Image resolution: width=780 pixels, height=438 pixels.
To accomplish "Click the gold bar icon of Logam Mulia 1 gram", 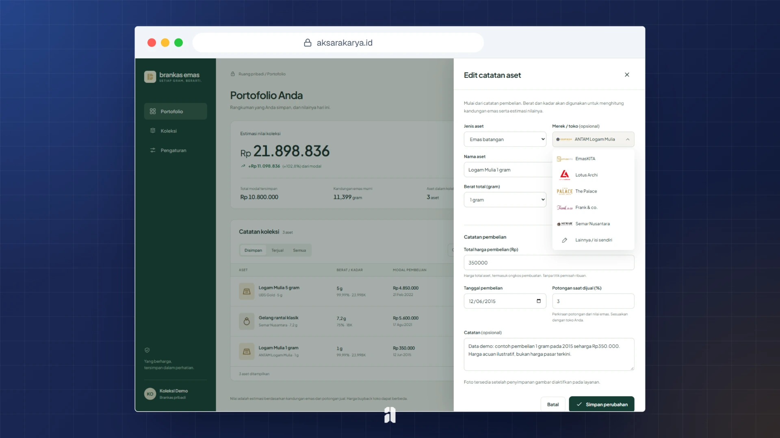I will tap(247, 351).
